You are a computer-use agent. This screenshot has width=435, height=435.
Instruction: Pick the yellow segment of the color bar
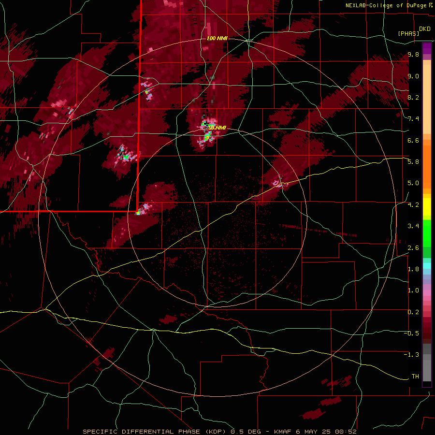427,207
